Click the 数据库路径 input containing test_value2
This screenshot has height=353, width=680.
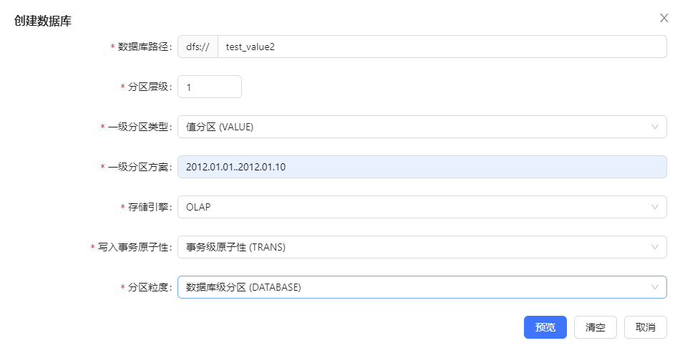coord(441,47)
